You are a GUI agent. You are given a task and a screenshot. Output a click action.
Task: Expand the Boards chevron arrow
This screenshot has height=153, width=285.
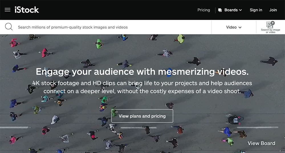coord(240,10)
